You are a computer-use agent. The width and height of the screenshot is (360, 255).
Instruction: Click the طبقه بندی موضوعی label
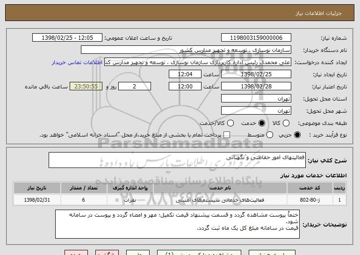point(322,124)
